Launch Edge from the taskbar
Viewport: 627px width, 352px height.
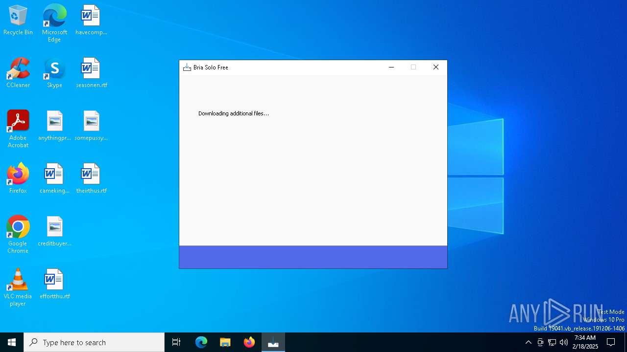point(201,342)
